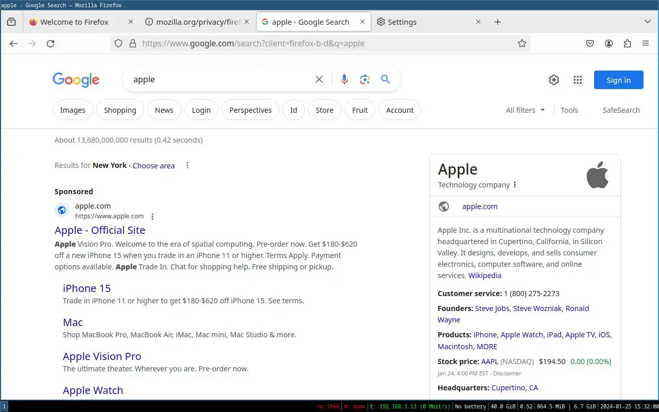Open the Tools options

pos(569,110)
